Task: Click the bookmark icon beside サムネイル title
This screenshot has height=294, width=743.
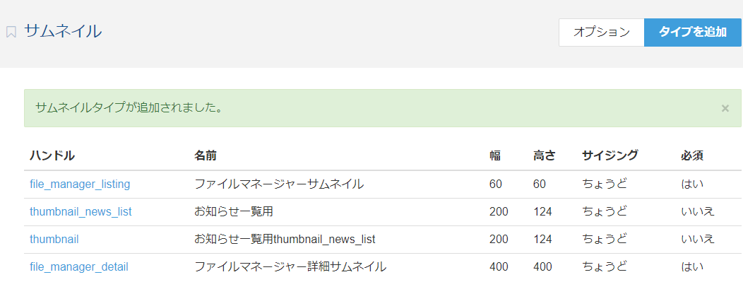Action: pyautogui.click(x=11, y=33)
